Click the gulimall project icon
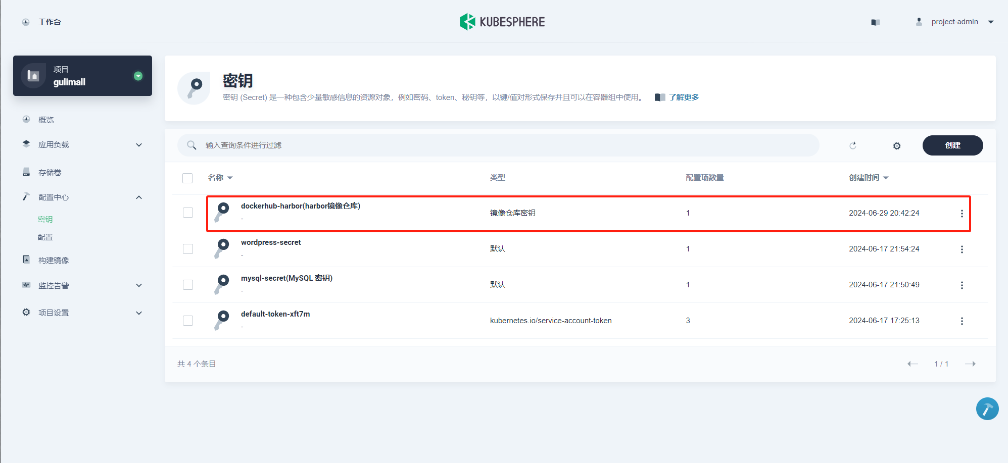This screenshot has height=463, width=1008. 33,76
